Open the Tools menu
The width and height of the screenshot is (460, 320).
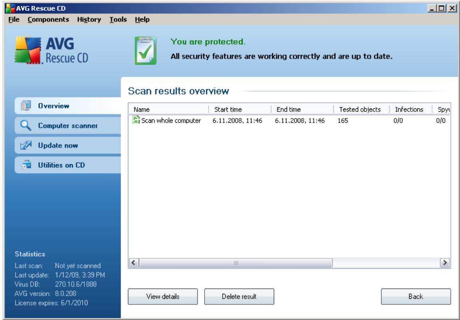pyautogui.click(x=118, y=20)
